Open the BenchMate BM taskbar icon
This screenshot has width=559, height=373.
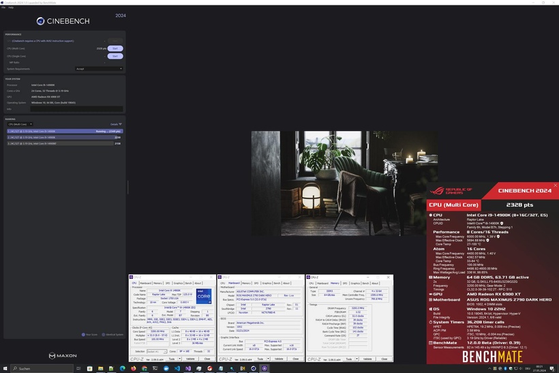(243, 368)
